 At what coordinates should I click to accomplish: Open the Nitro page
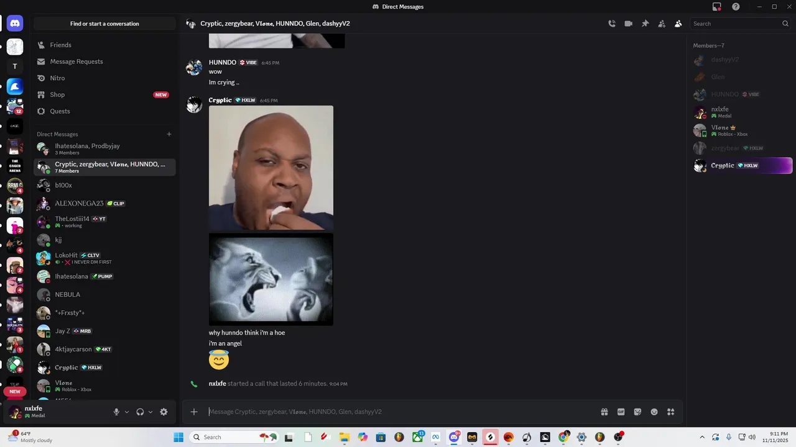point(104,78)
